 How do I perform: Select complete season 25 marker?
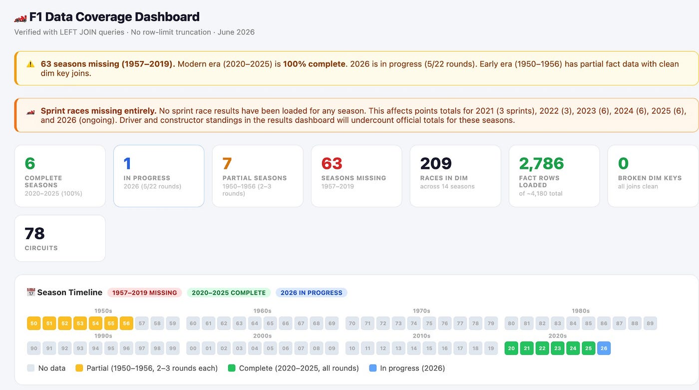(589, 348)
